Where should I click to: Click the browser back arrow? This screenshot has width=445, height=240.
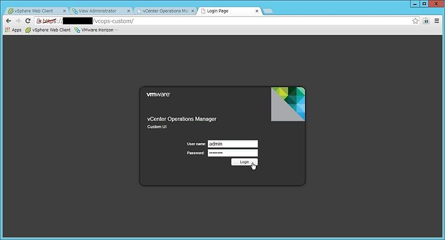tap(9, 21)
